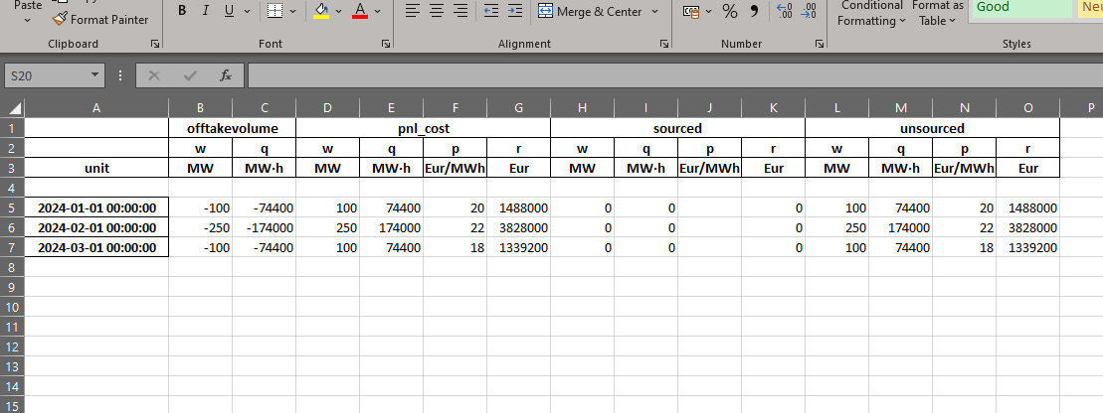Click inside the formula bar
The image size is (1103, 413).
674,75
